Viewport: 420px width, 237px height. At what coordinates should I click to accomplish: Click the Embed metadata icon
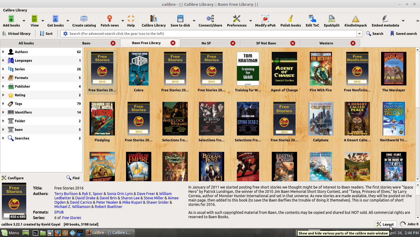[385, 21]
